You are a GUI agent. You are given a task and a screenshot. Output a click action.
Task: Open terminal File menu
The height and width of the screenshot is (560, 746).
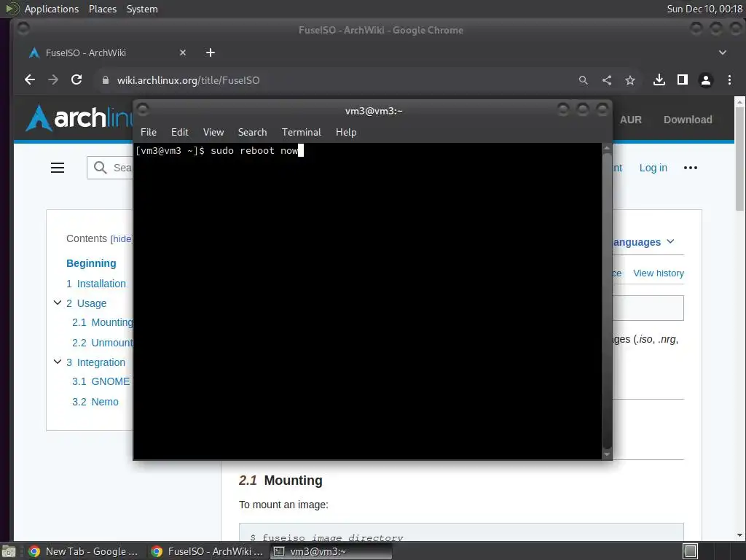[149, 132]
